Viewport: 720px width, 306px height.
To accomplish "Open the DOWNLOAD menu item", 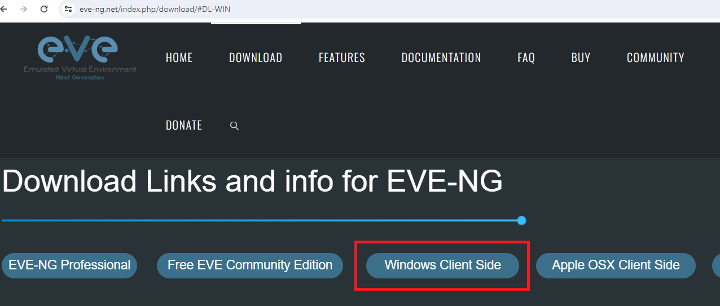I will [x=256, y=57].
